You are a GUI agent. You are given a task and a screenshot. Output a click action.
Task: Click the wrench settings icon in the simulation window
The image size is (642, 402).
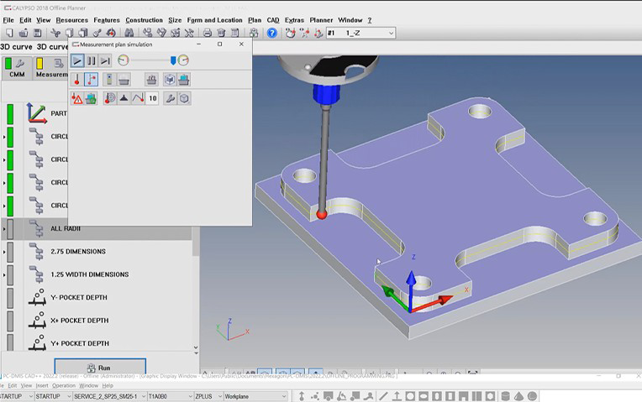tap(171, 98)
